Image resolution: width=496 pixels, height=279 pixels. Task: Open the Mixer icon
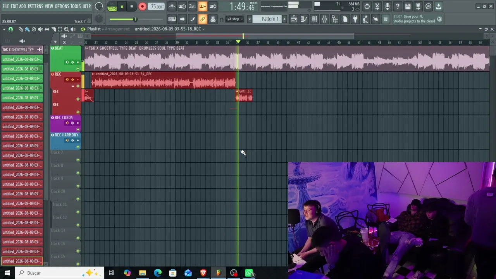coord(324,19)
